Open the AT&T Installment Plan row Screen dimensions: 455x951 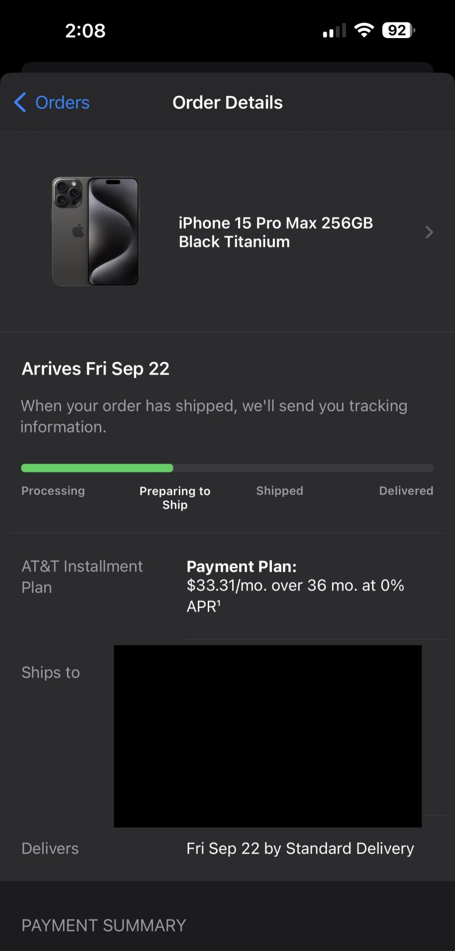(x=82, y=576)
